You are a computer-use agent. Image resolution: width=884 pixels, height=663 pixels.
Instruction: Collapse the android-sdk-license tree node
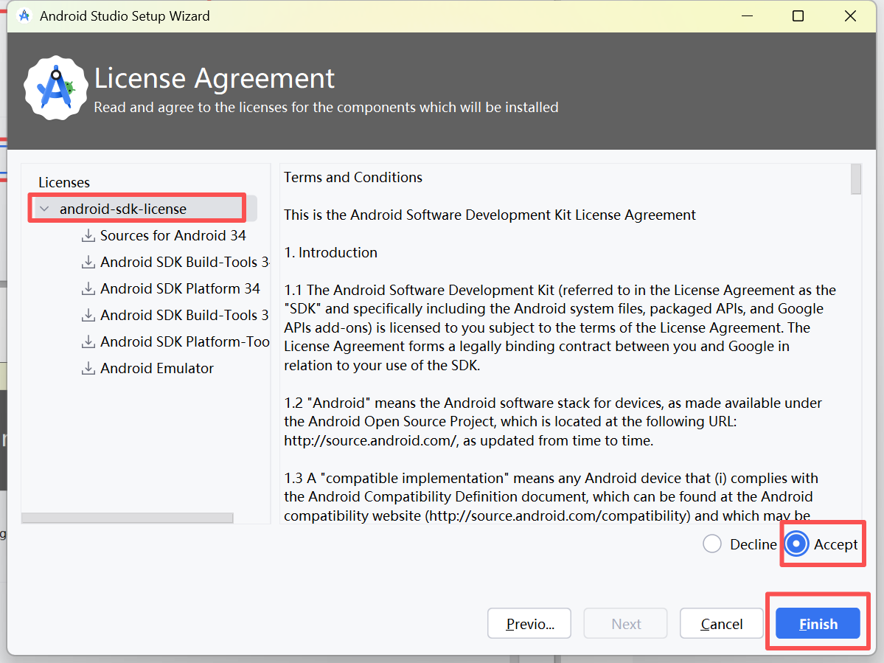[44, 209]
